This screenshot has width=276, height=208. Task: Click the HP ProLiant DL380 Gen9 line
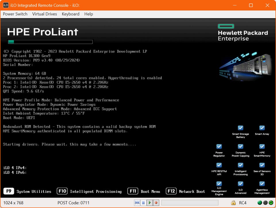point(27,56)
